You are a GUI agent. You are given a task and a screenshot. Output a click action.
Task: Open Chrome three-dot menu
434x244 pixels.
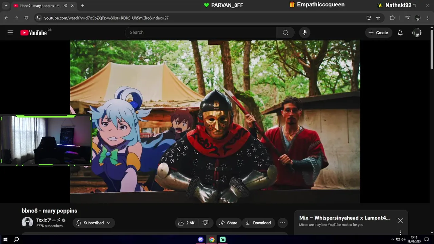428,18
